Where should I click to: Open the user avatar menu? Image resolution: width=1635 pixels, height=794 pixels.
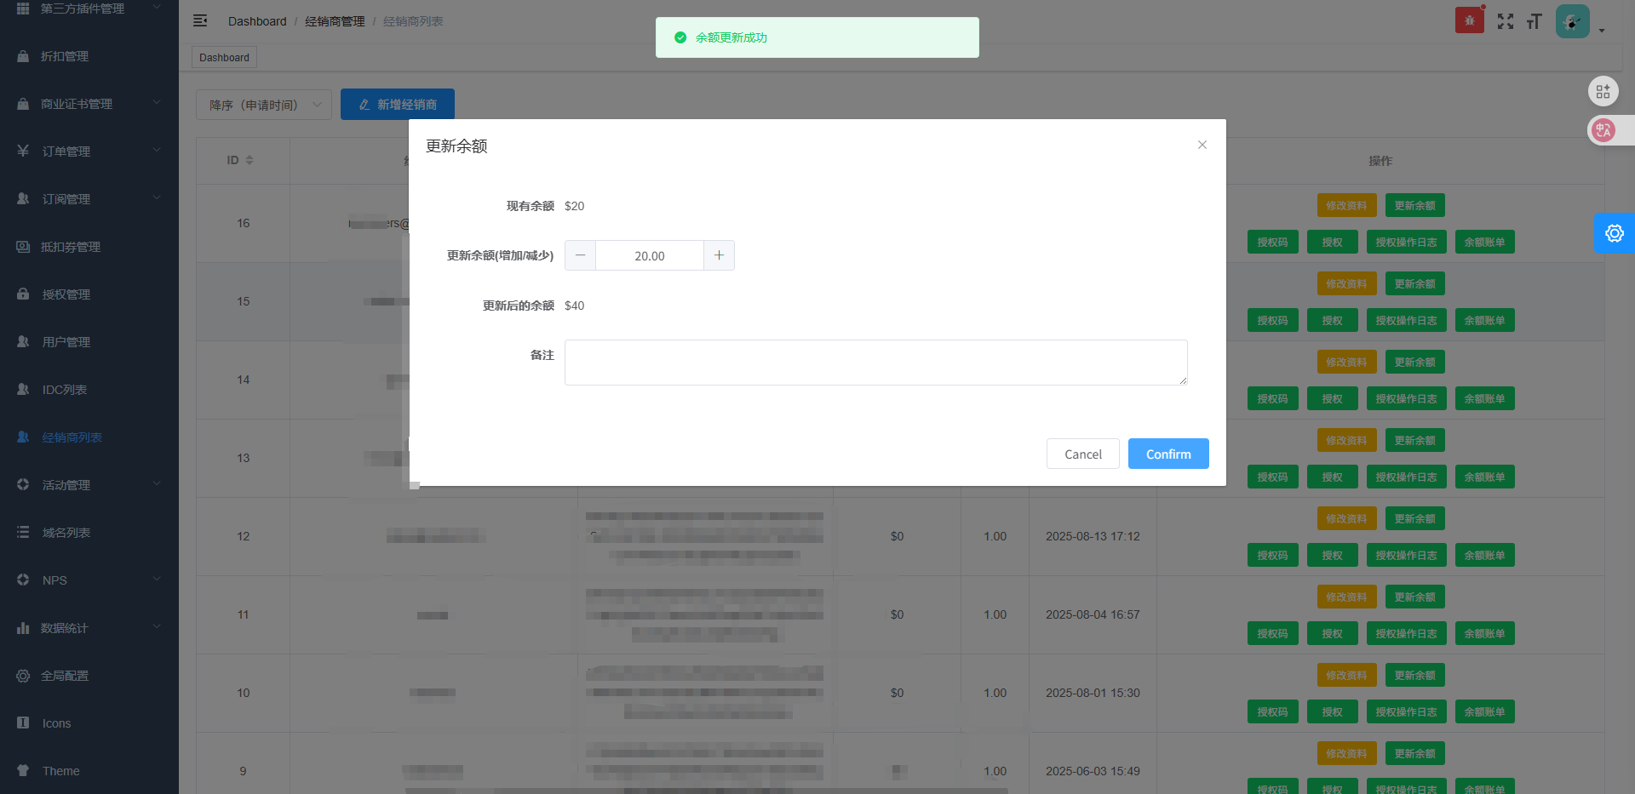[1573, 21]
